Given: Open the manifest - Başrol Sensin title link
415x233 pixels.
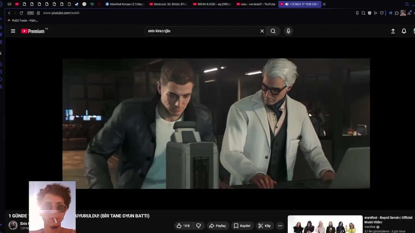Looking at the screenshot, I should click(x=388, y=220).
